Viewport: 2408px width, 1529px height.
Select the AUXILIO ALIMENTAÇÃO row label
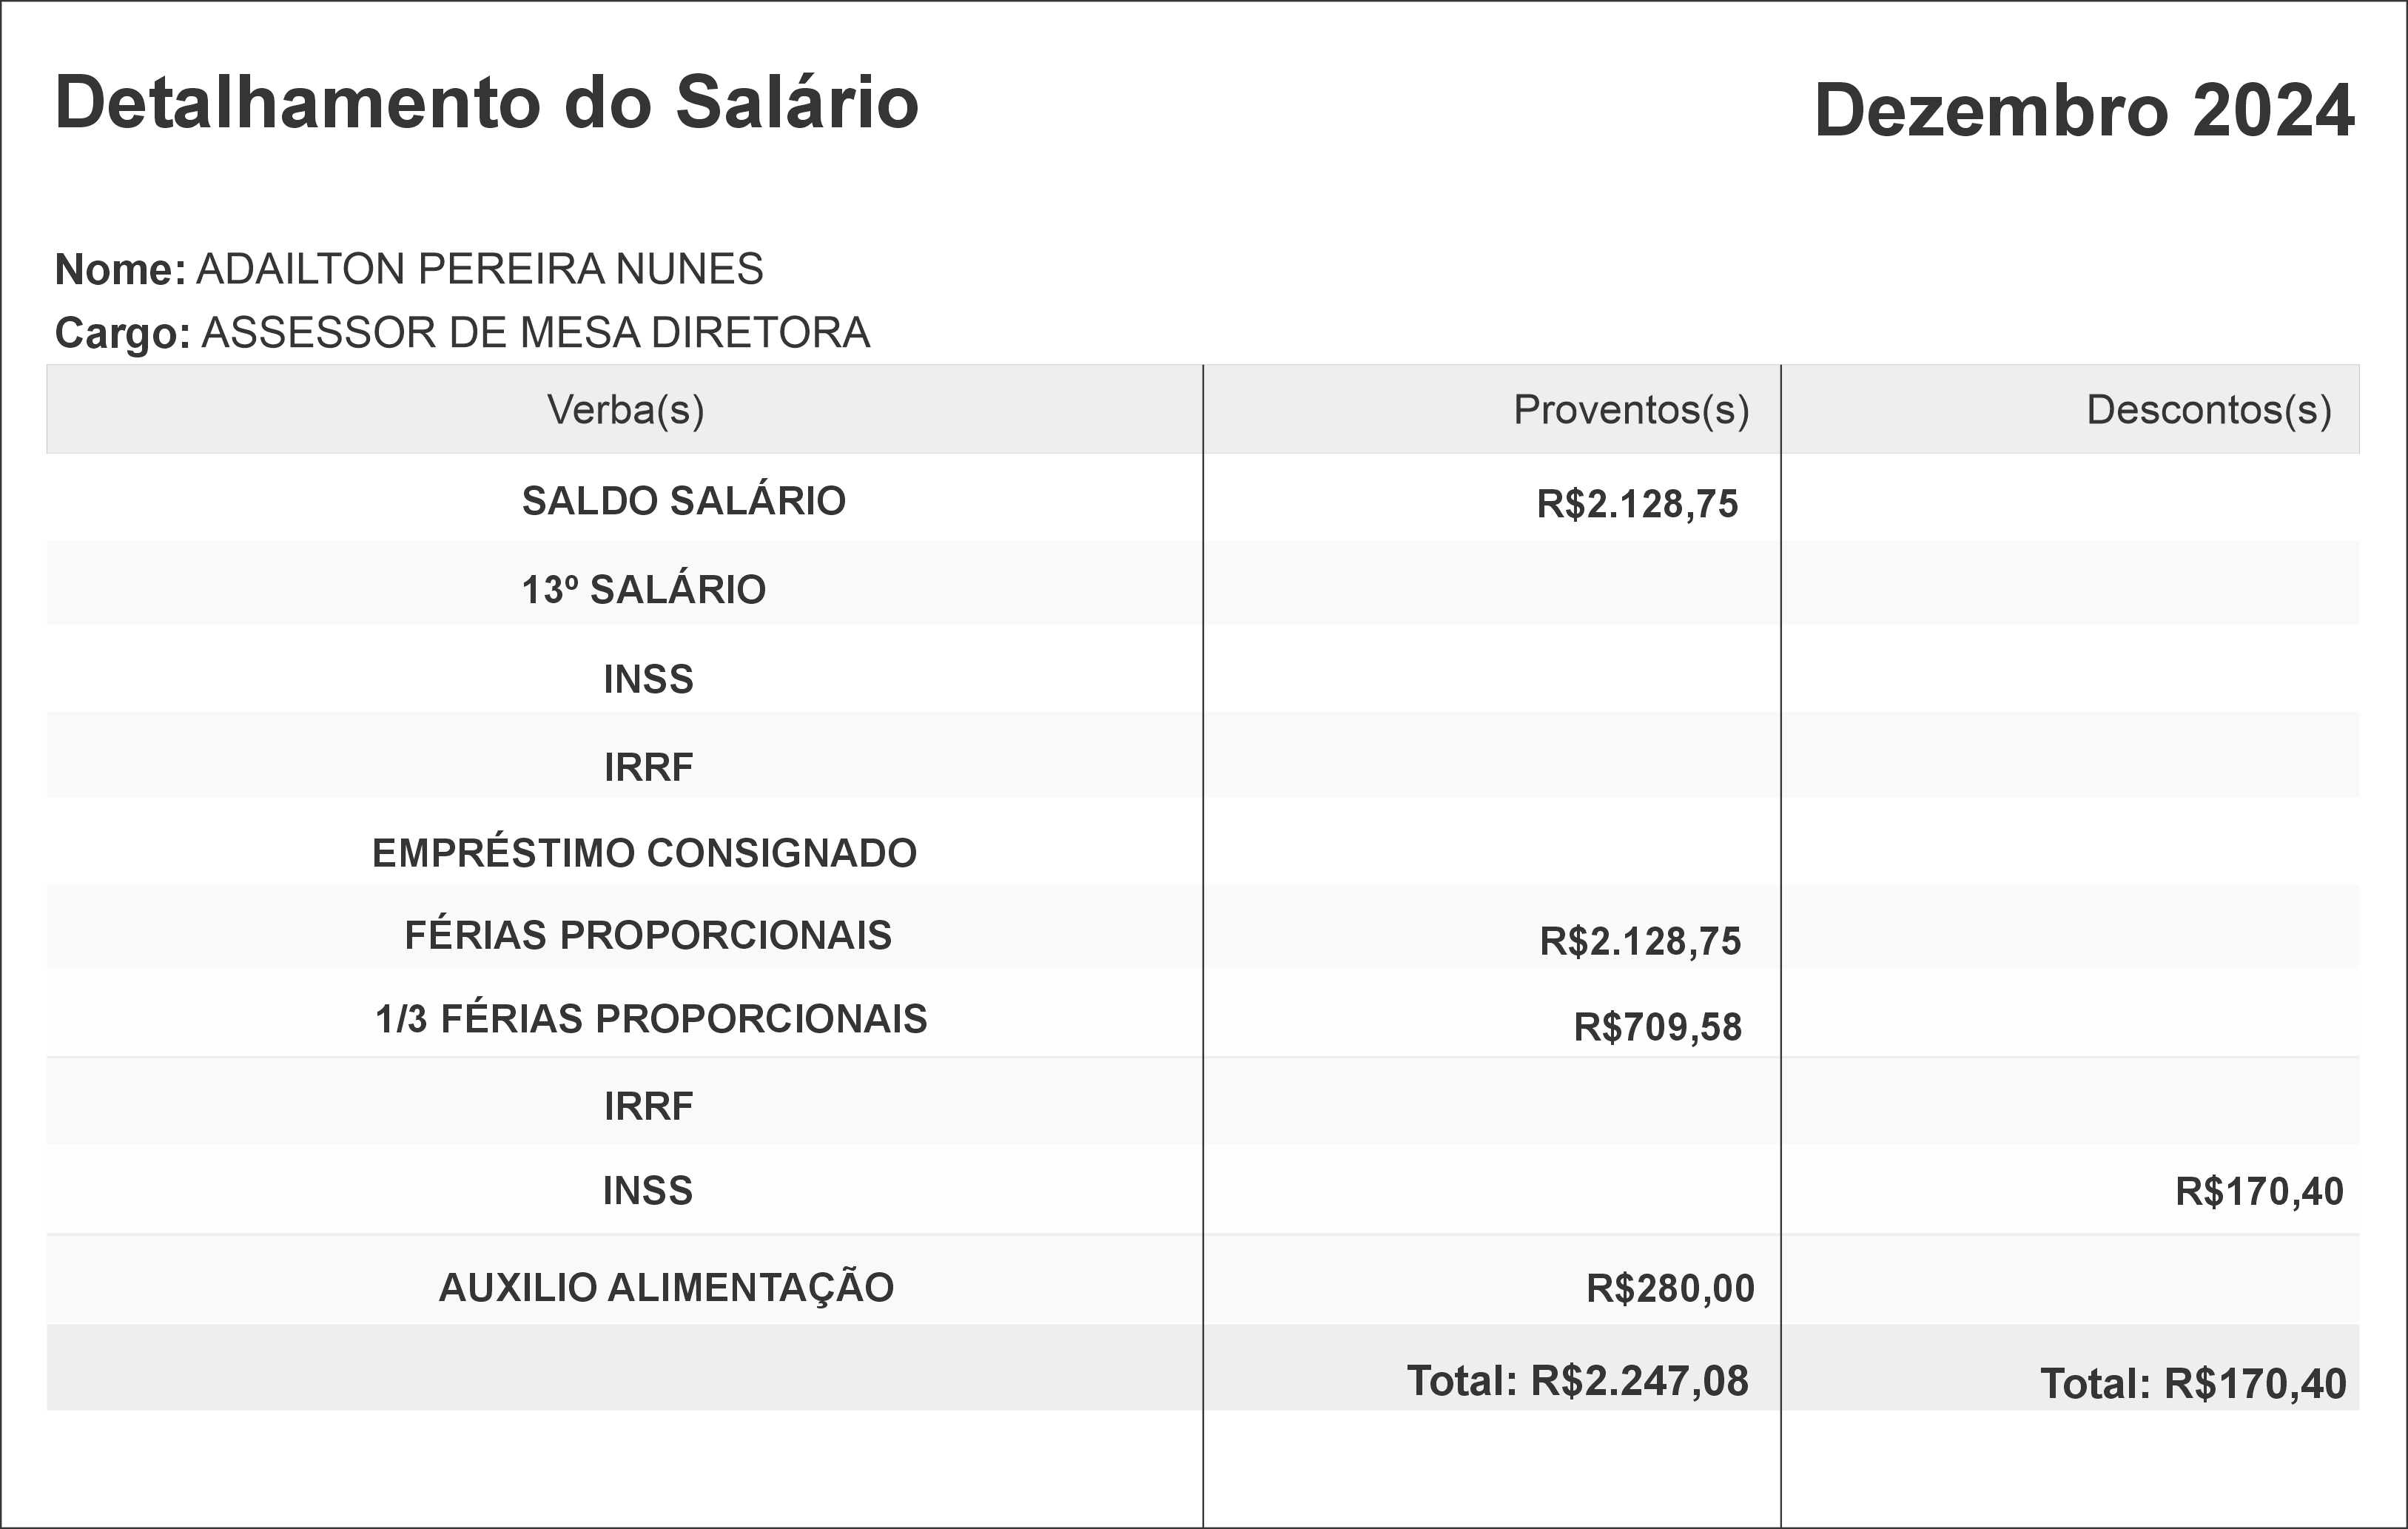[666, 1288]
